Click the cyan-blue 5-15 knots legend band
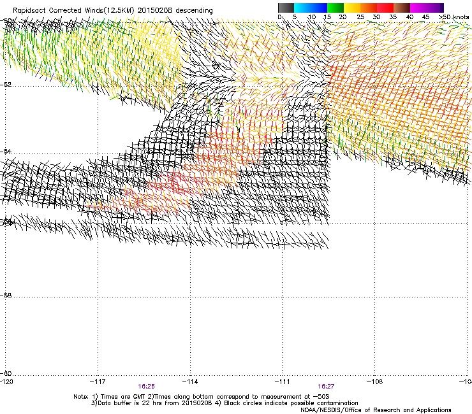This screenshot has height=414, width=472. point(311,8)
